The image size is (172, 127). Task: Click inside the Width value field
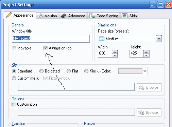point(105,54)
